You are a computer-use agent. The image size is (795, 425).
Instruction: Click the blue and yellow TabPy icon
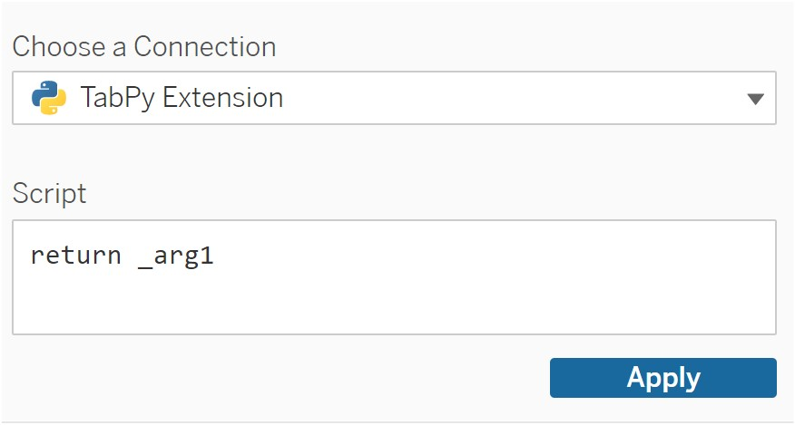click(x=49, y=97)
